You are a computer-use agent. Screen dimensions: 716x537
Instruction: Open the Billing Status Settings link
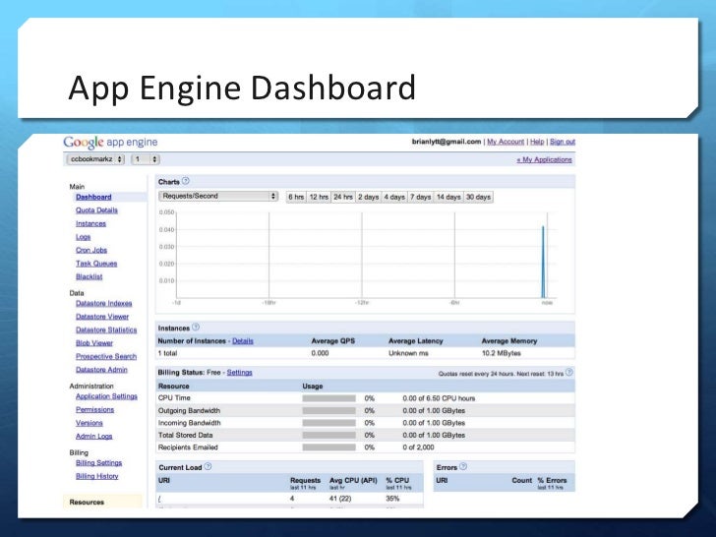(x=239, y=373)
